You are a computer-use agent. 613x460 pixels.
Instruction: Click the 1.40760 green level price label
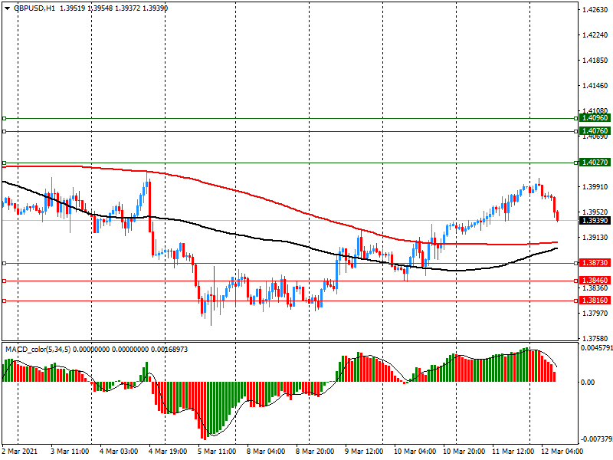tap(595, 131)
